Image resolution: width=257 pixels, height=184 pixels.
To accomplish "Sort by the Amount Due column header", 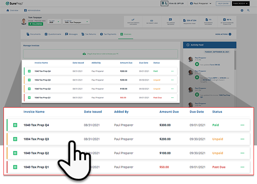I will tap(169, 112).
